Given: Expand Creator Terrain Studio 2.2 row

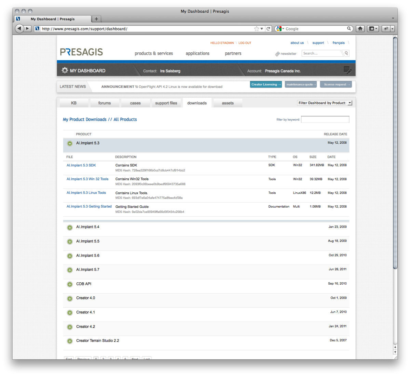Looking at the screenshot, I should [70, 341].
